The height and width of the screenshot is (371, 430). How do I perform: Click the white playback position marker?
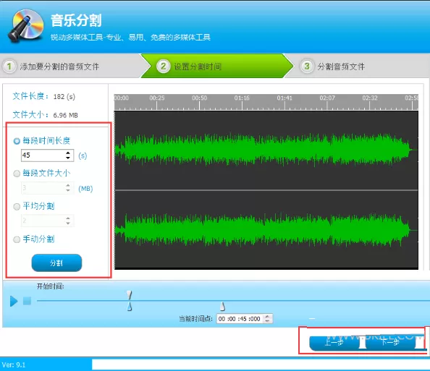pos(222,307)
